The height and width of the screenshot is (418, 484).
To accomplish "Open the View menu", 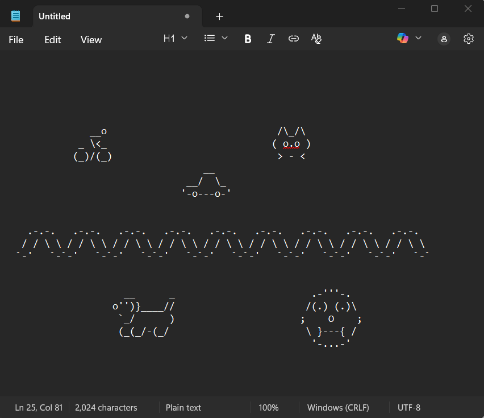I will point(91,40).
